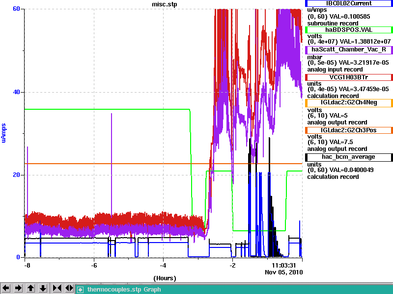Click 'calculation record' under hac_bcm_average
This screenshot has width=393, height=294.
(333, 177)
